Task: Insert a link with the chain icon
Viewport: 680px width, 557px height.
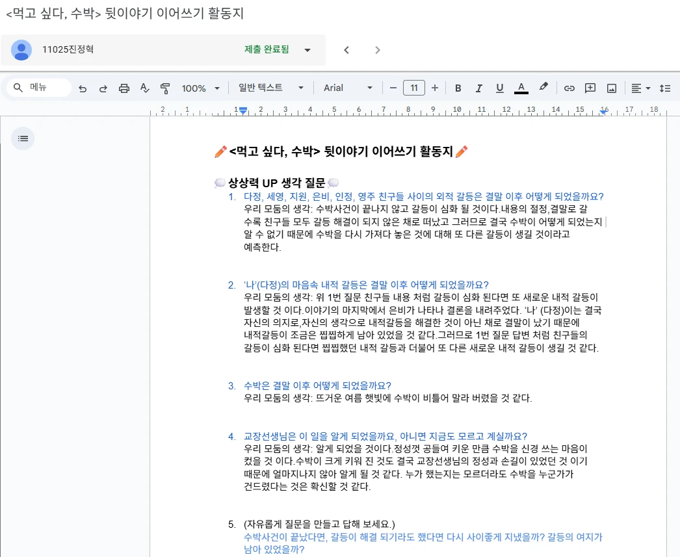Action: click(569, 88)
